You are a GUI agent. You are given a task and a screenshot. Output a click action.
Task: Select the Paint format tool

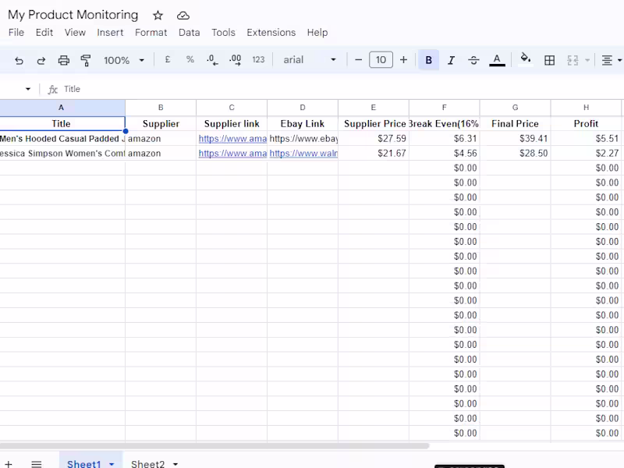(x=86, y=61)
